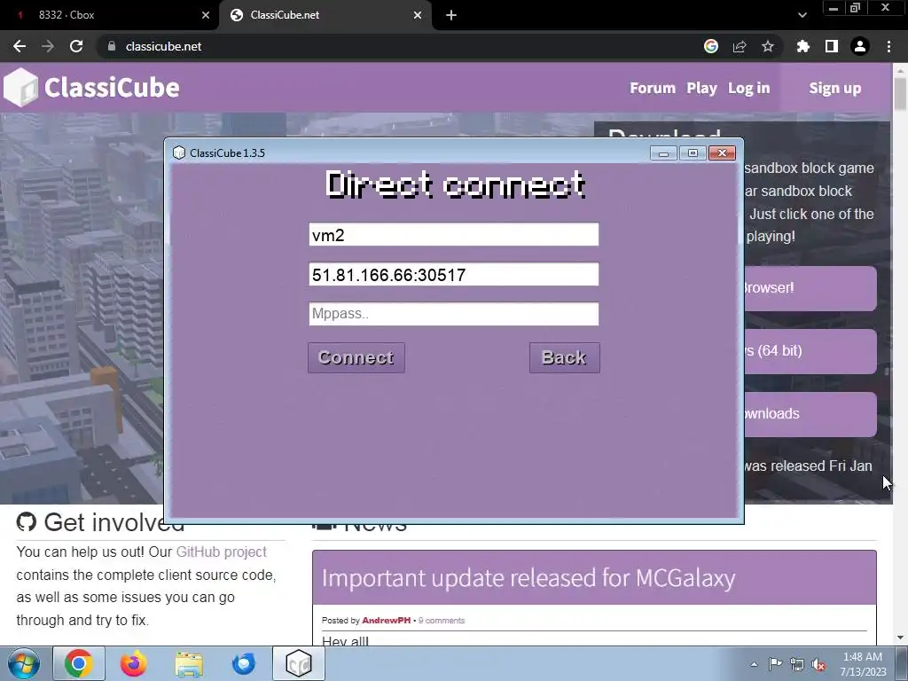
Task: Open the Log in navigation link
Action: [748, 88]
